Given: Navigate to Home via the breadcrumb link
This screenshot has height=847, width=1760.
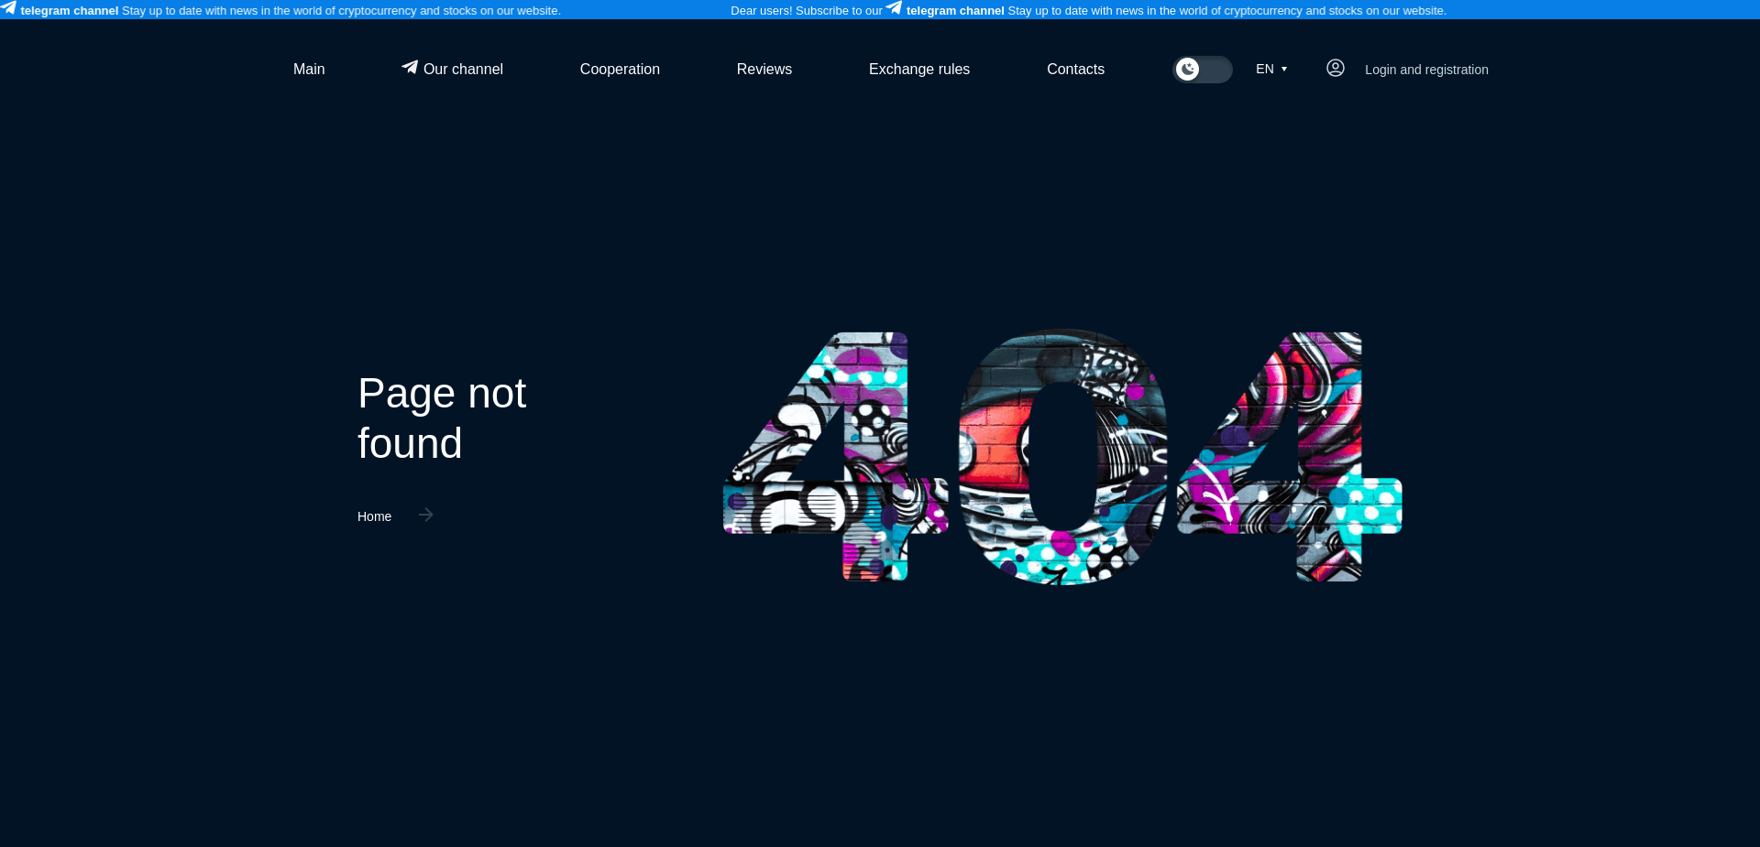Looking at the screenshot, I should point(374,516).
